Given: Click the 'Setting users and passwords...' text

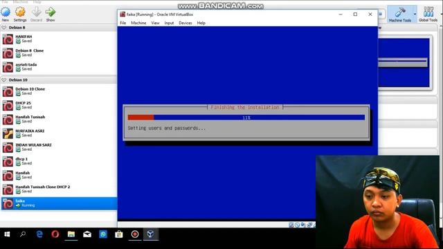Looking at the screenshot, I should coord(167,128).
